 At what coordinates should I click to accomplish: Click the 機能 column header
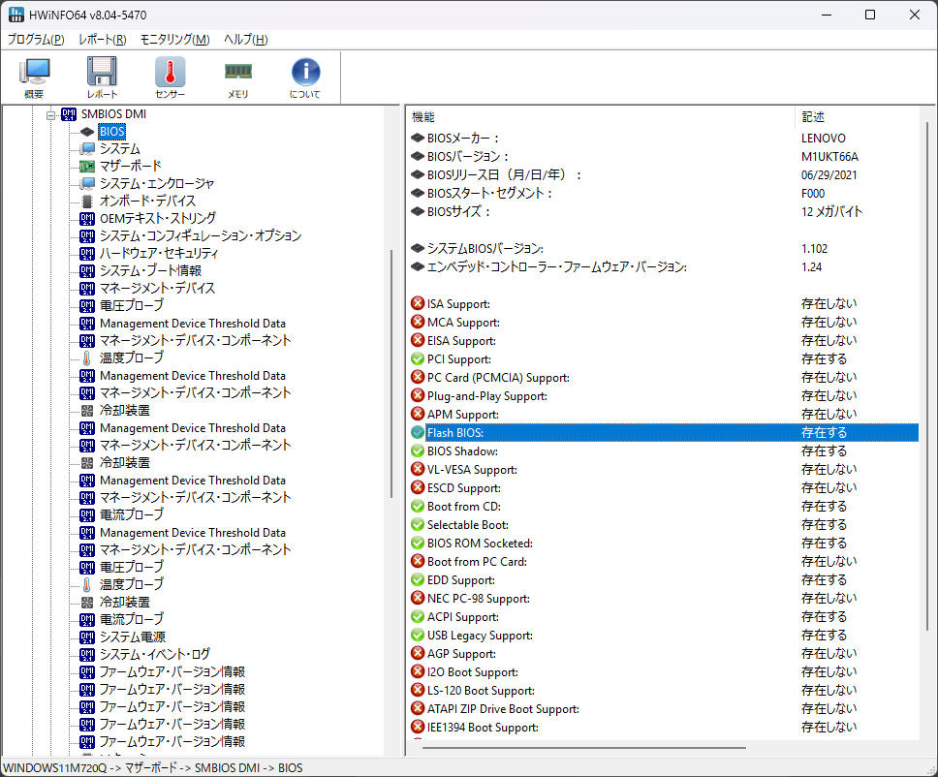pos(422,116)
